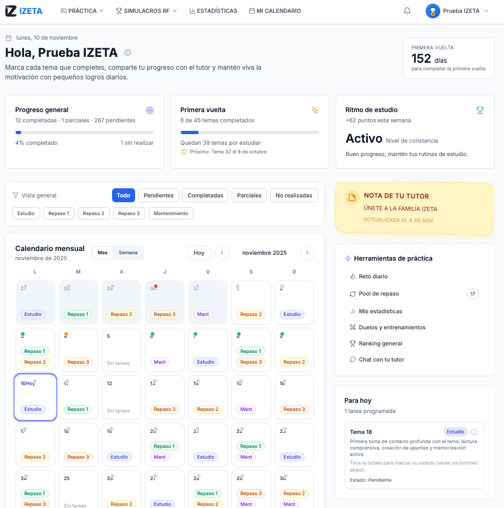Open the SIMULACROS RF dropdown
This screenshot has height=508, width=504.
point(146,11)
